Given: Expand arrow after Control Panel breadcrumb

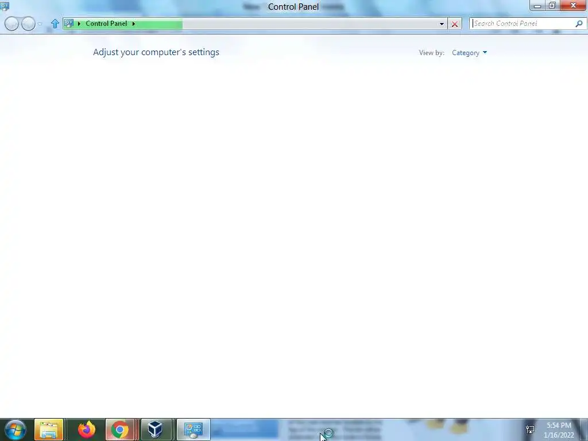Looking at the screenshot, I should pyautogui.click(x=133, y=24).
